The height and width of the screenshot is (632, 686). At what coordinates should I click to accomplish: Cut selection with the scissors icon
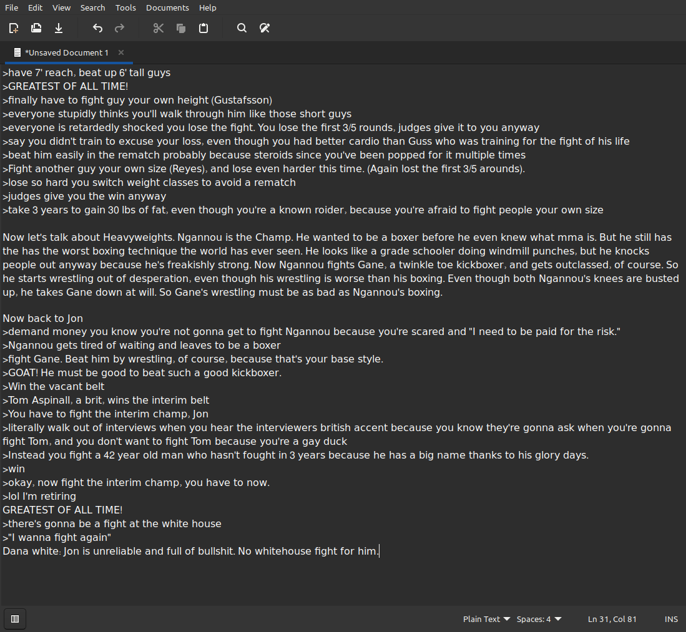pos(159,29)
